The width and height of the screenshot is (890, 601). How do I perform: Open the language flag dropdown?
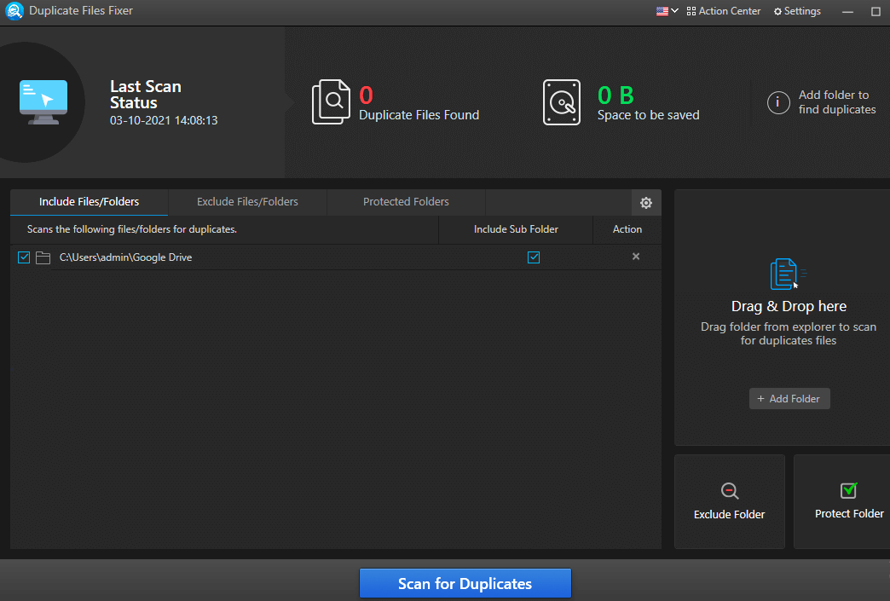(x=665, y=11)
